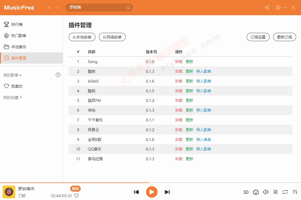Uninstall the 全民K歌 plugin

click(x=179, y=140)
